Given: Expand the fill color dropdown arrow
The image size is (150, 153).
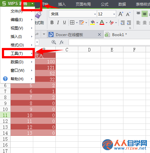Looking at the screenshot, I should (97, 23).
